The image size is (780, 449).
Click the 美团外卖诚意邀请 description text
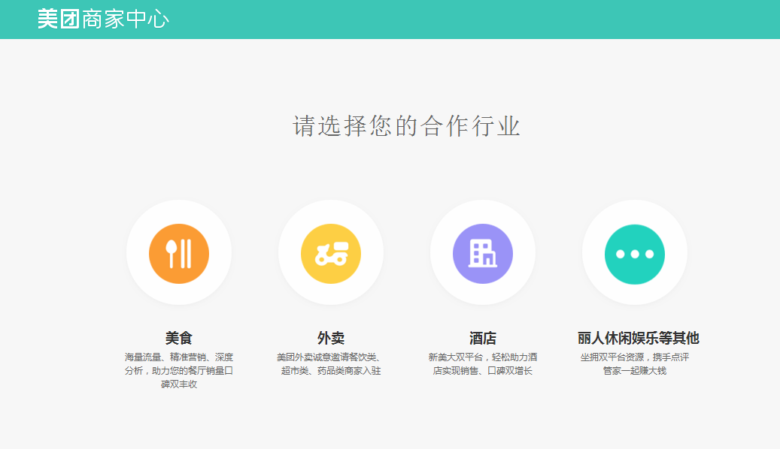tap(331, 363)
